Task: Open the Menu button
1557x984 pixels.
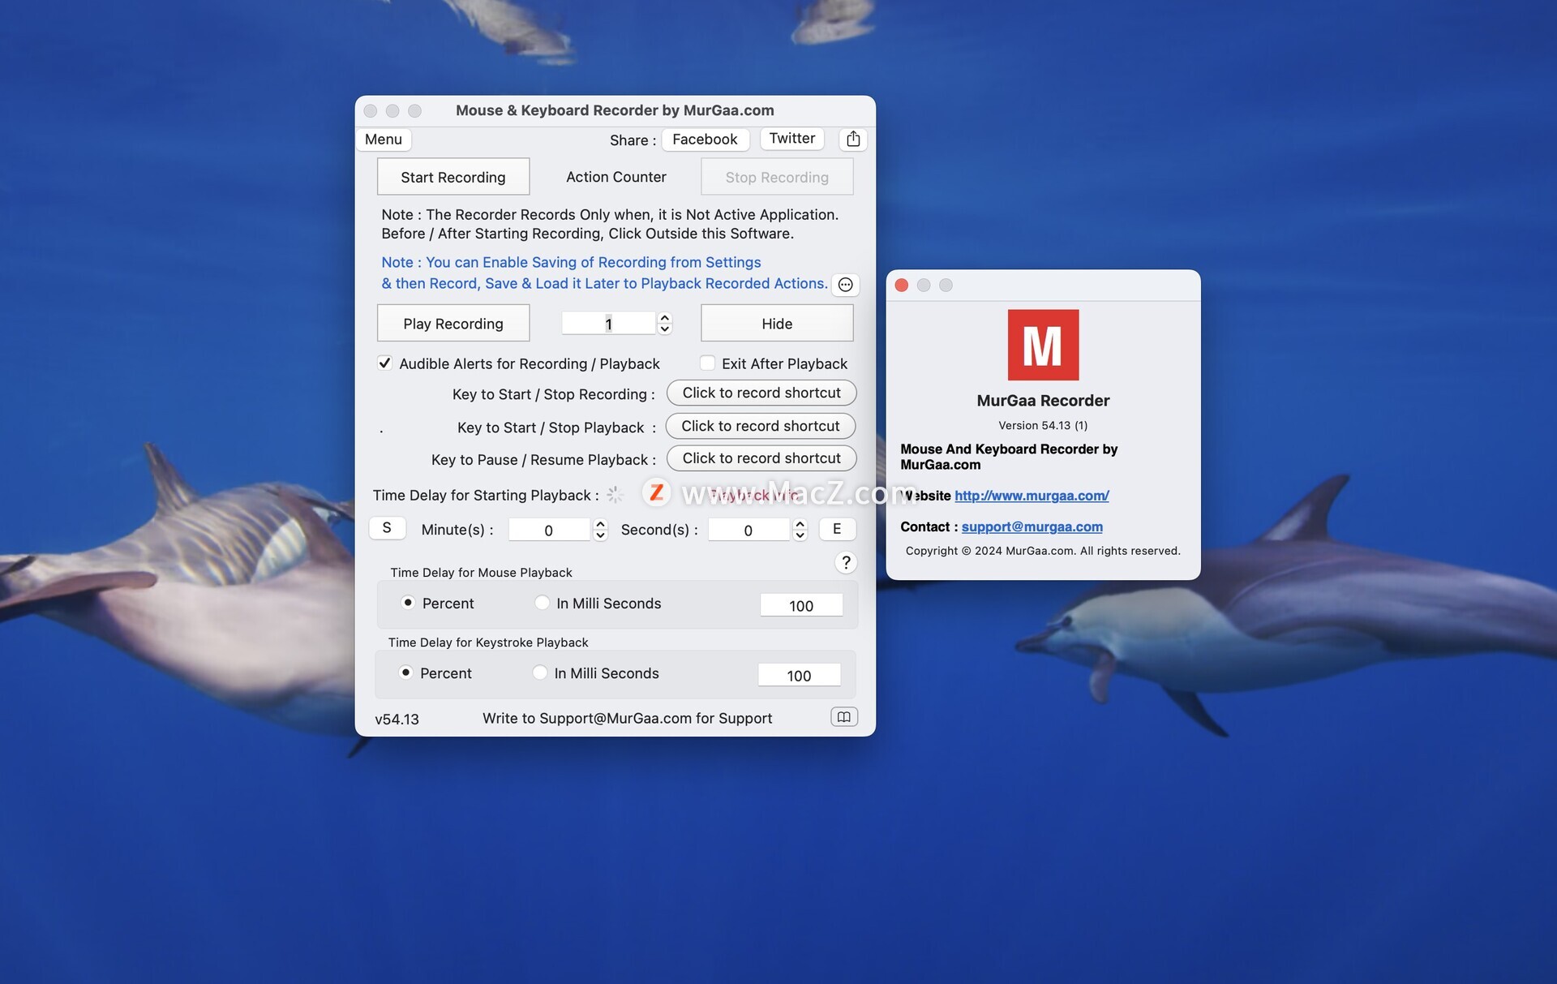Action: click(x=384, y=140)
